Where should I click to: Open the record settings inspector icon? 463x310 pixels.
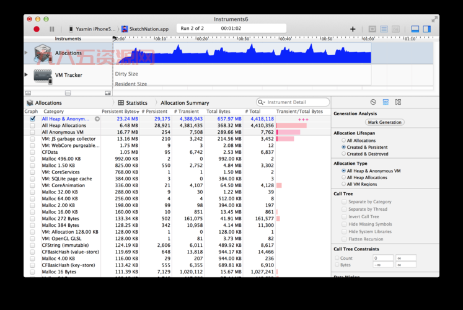click(x=373, y=102)
